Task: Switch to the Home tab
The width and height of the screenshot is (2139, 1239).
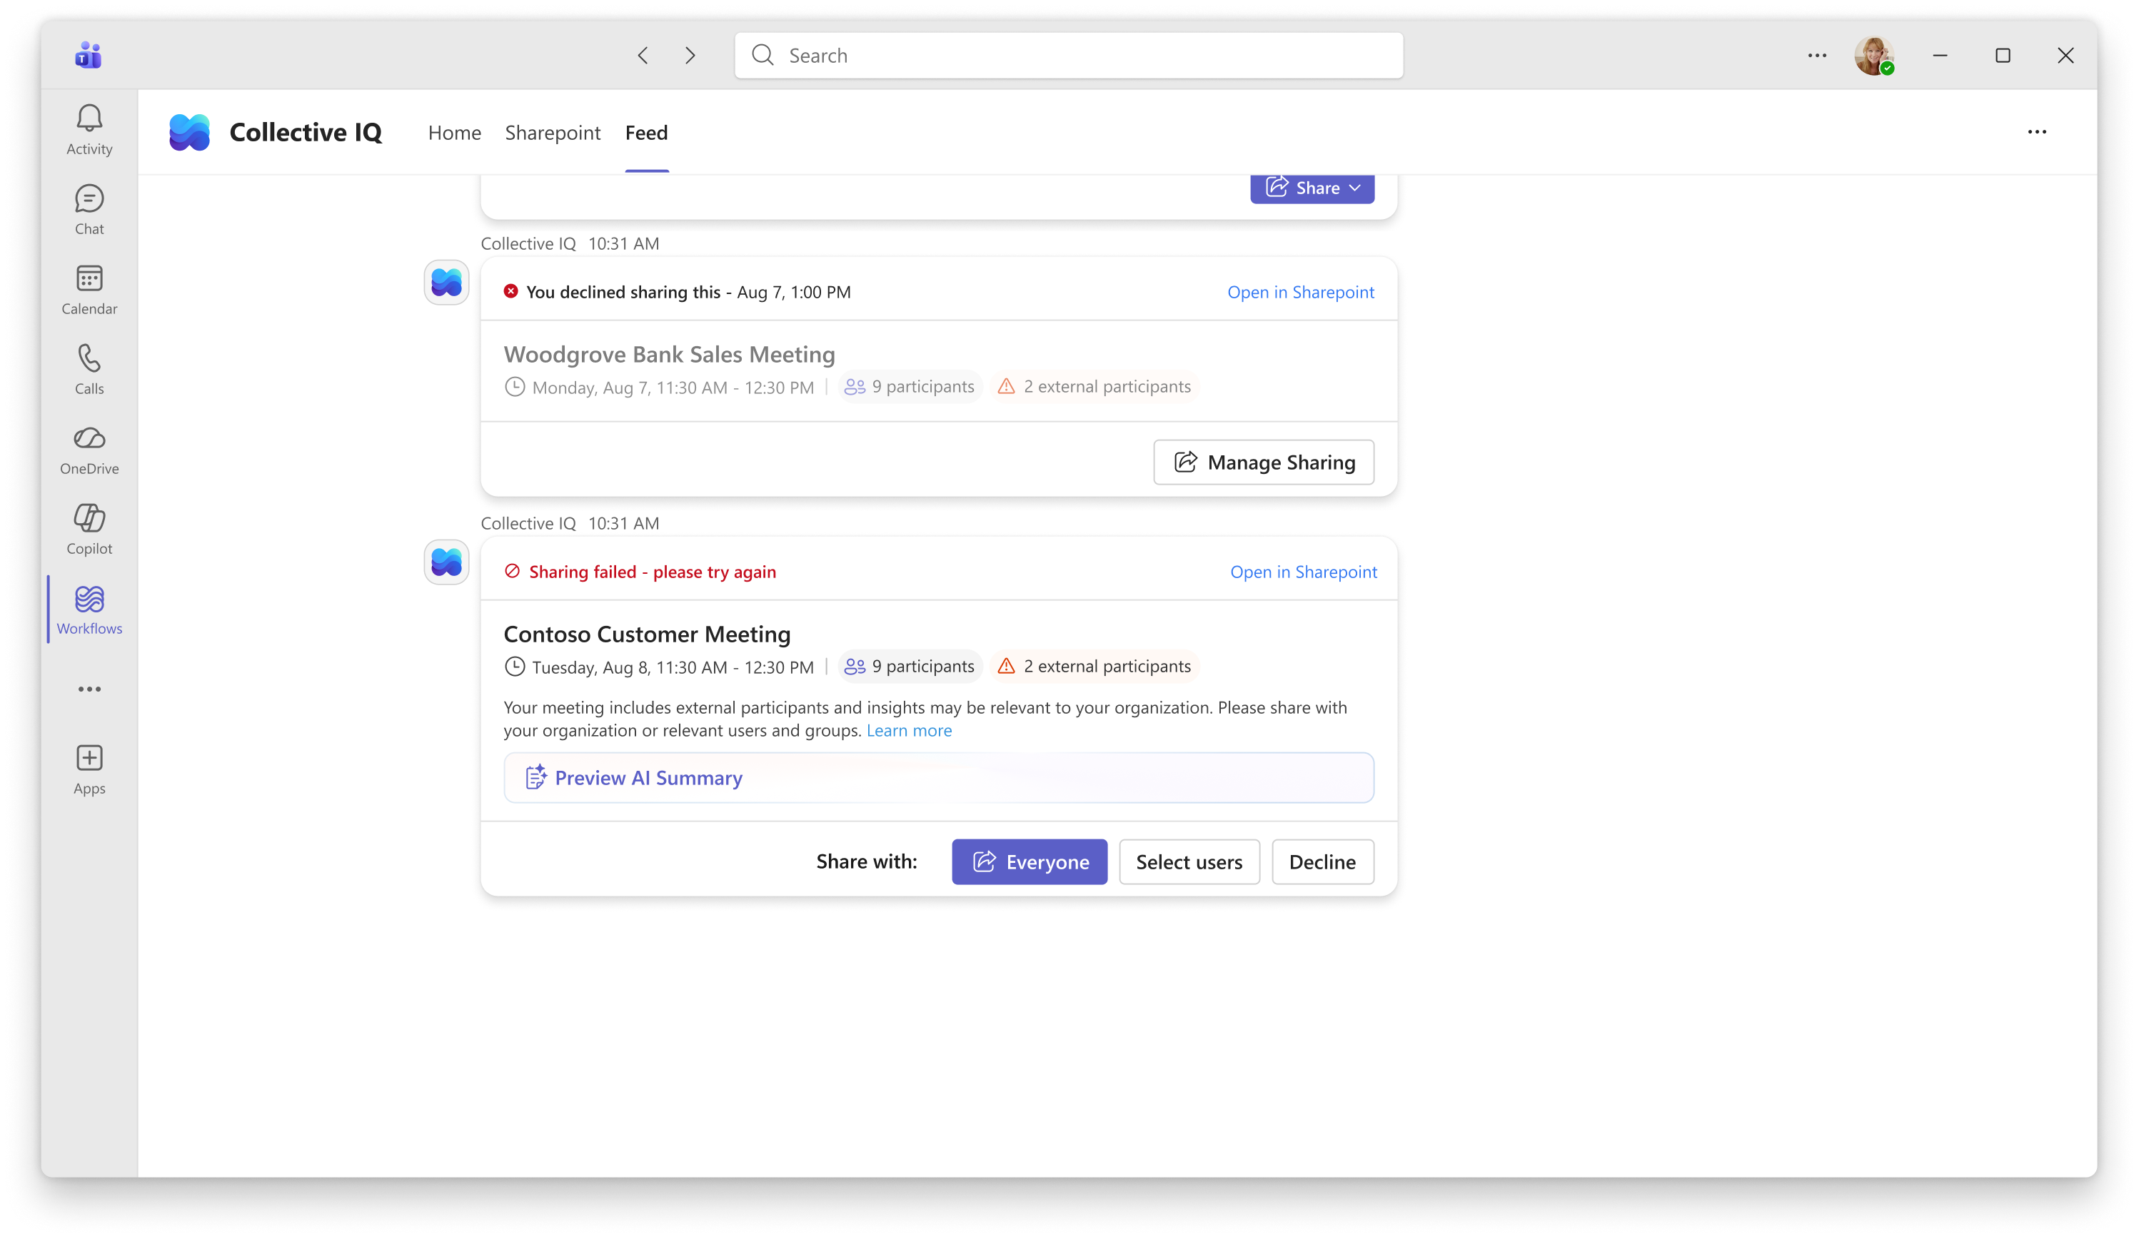Action: pos(454,132)
